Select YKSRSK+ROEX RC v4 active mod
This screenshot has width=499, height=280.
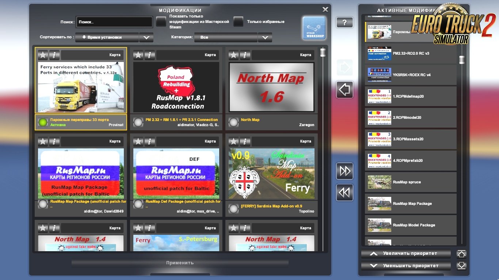[x=411, y=75]
